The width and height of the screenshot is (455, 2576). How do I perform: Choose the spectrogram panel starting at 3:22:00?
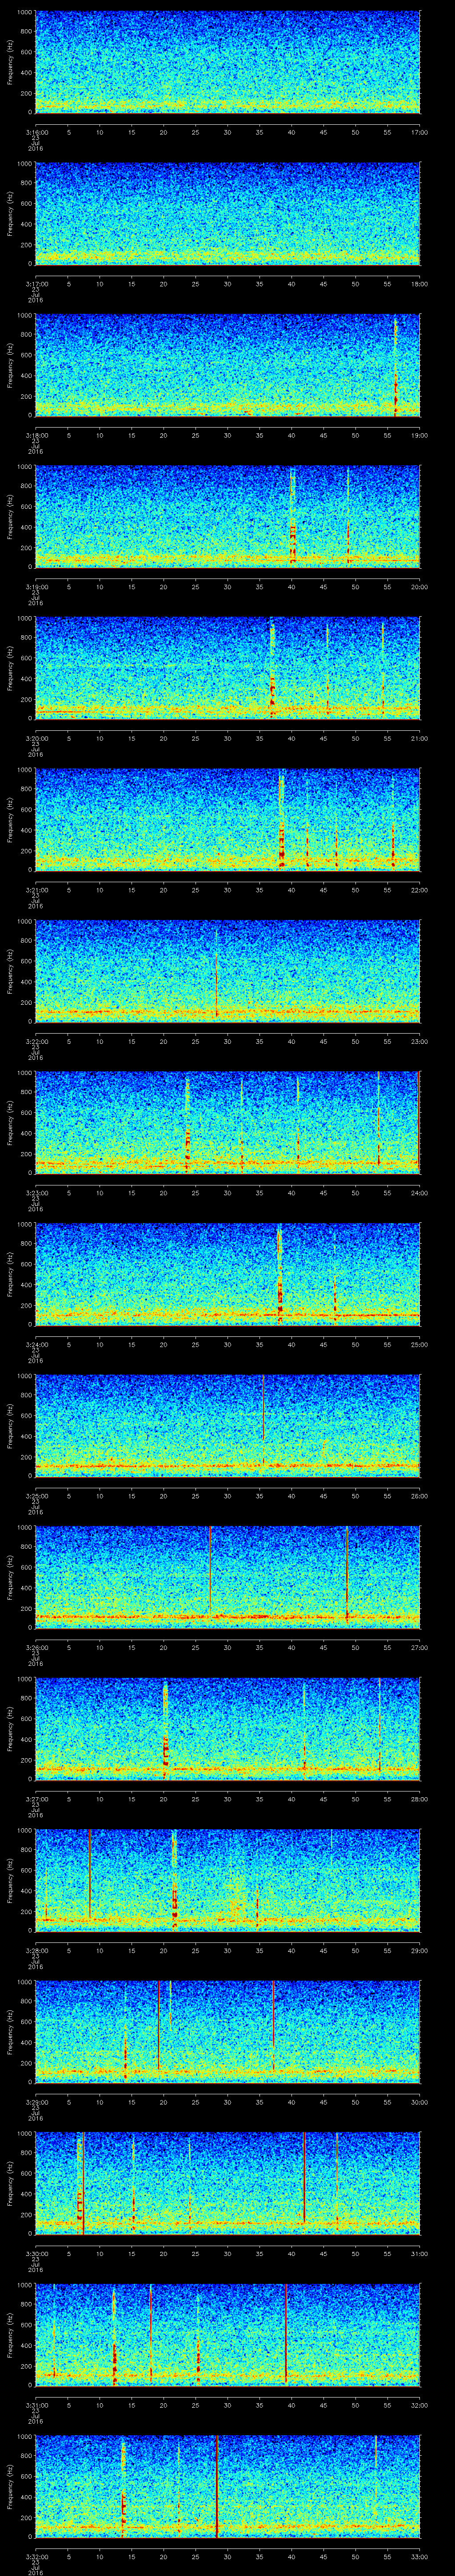click(228, 971)
